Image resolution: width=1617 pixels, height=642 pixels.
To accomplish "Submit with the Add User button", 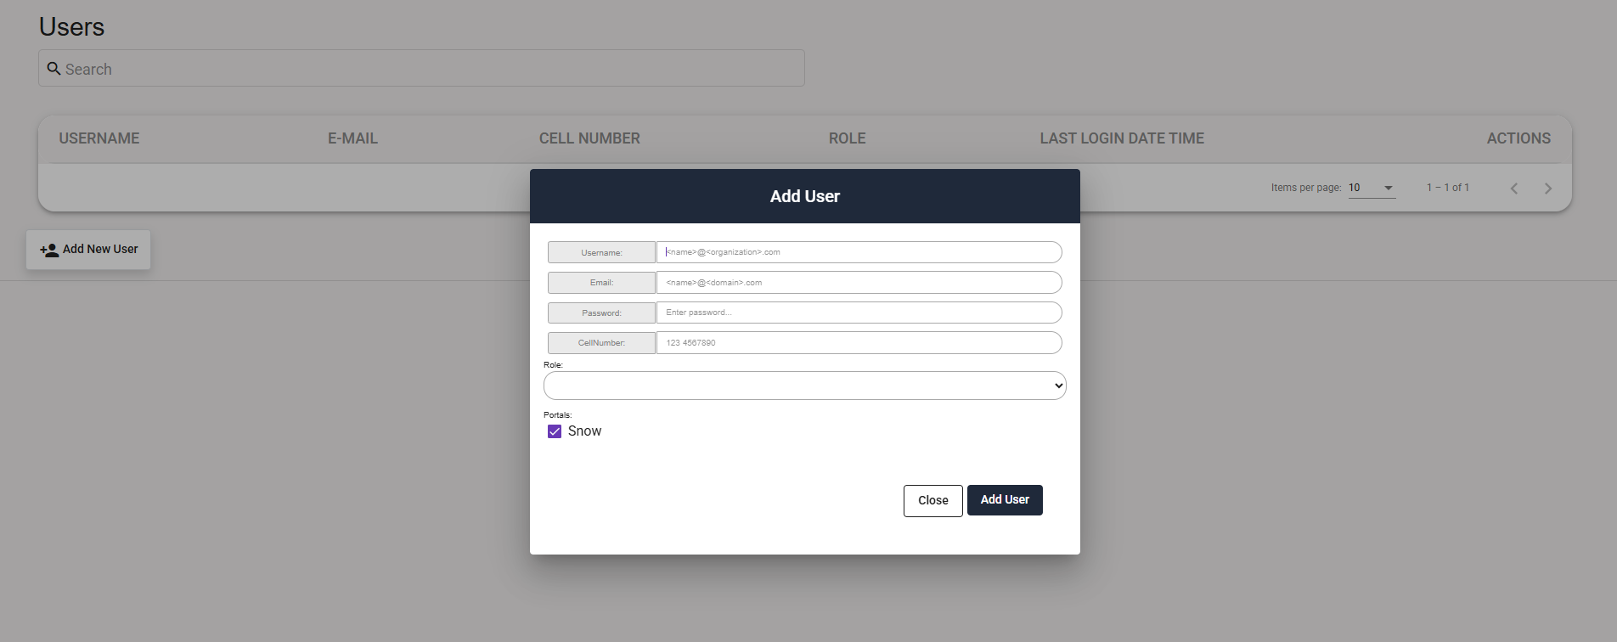I will (x=1005, y=500).
